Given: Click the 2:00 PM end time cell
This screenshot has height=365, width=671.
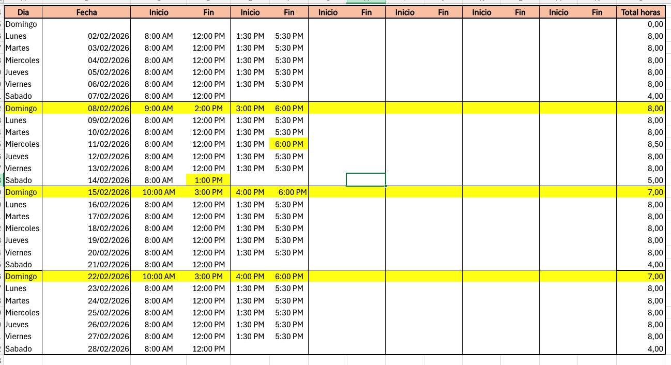Looking at the screenshot, I should (208, 109).
